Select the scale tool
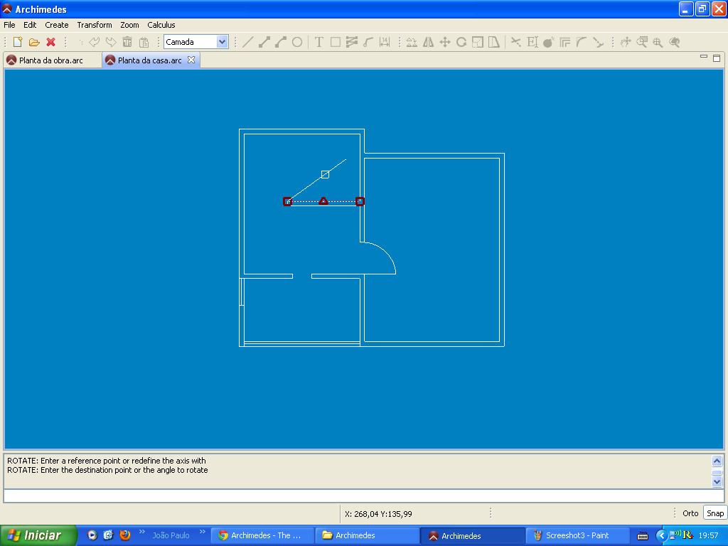The height and width of the screenshot is (546, 728). [477, 42]
